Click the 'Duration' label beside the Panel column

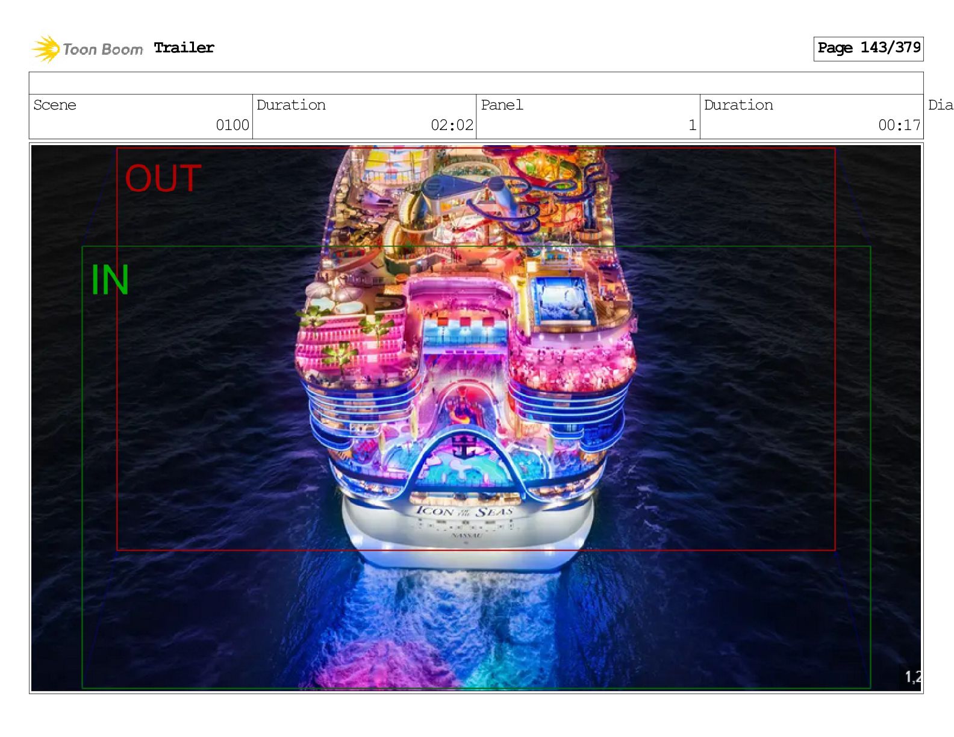(738, 105)
